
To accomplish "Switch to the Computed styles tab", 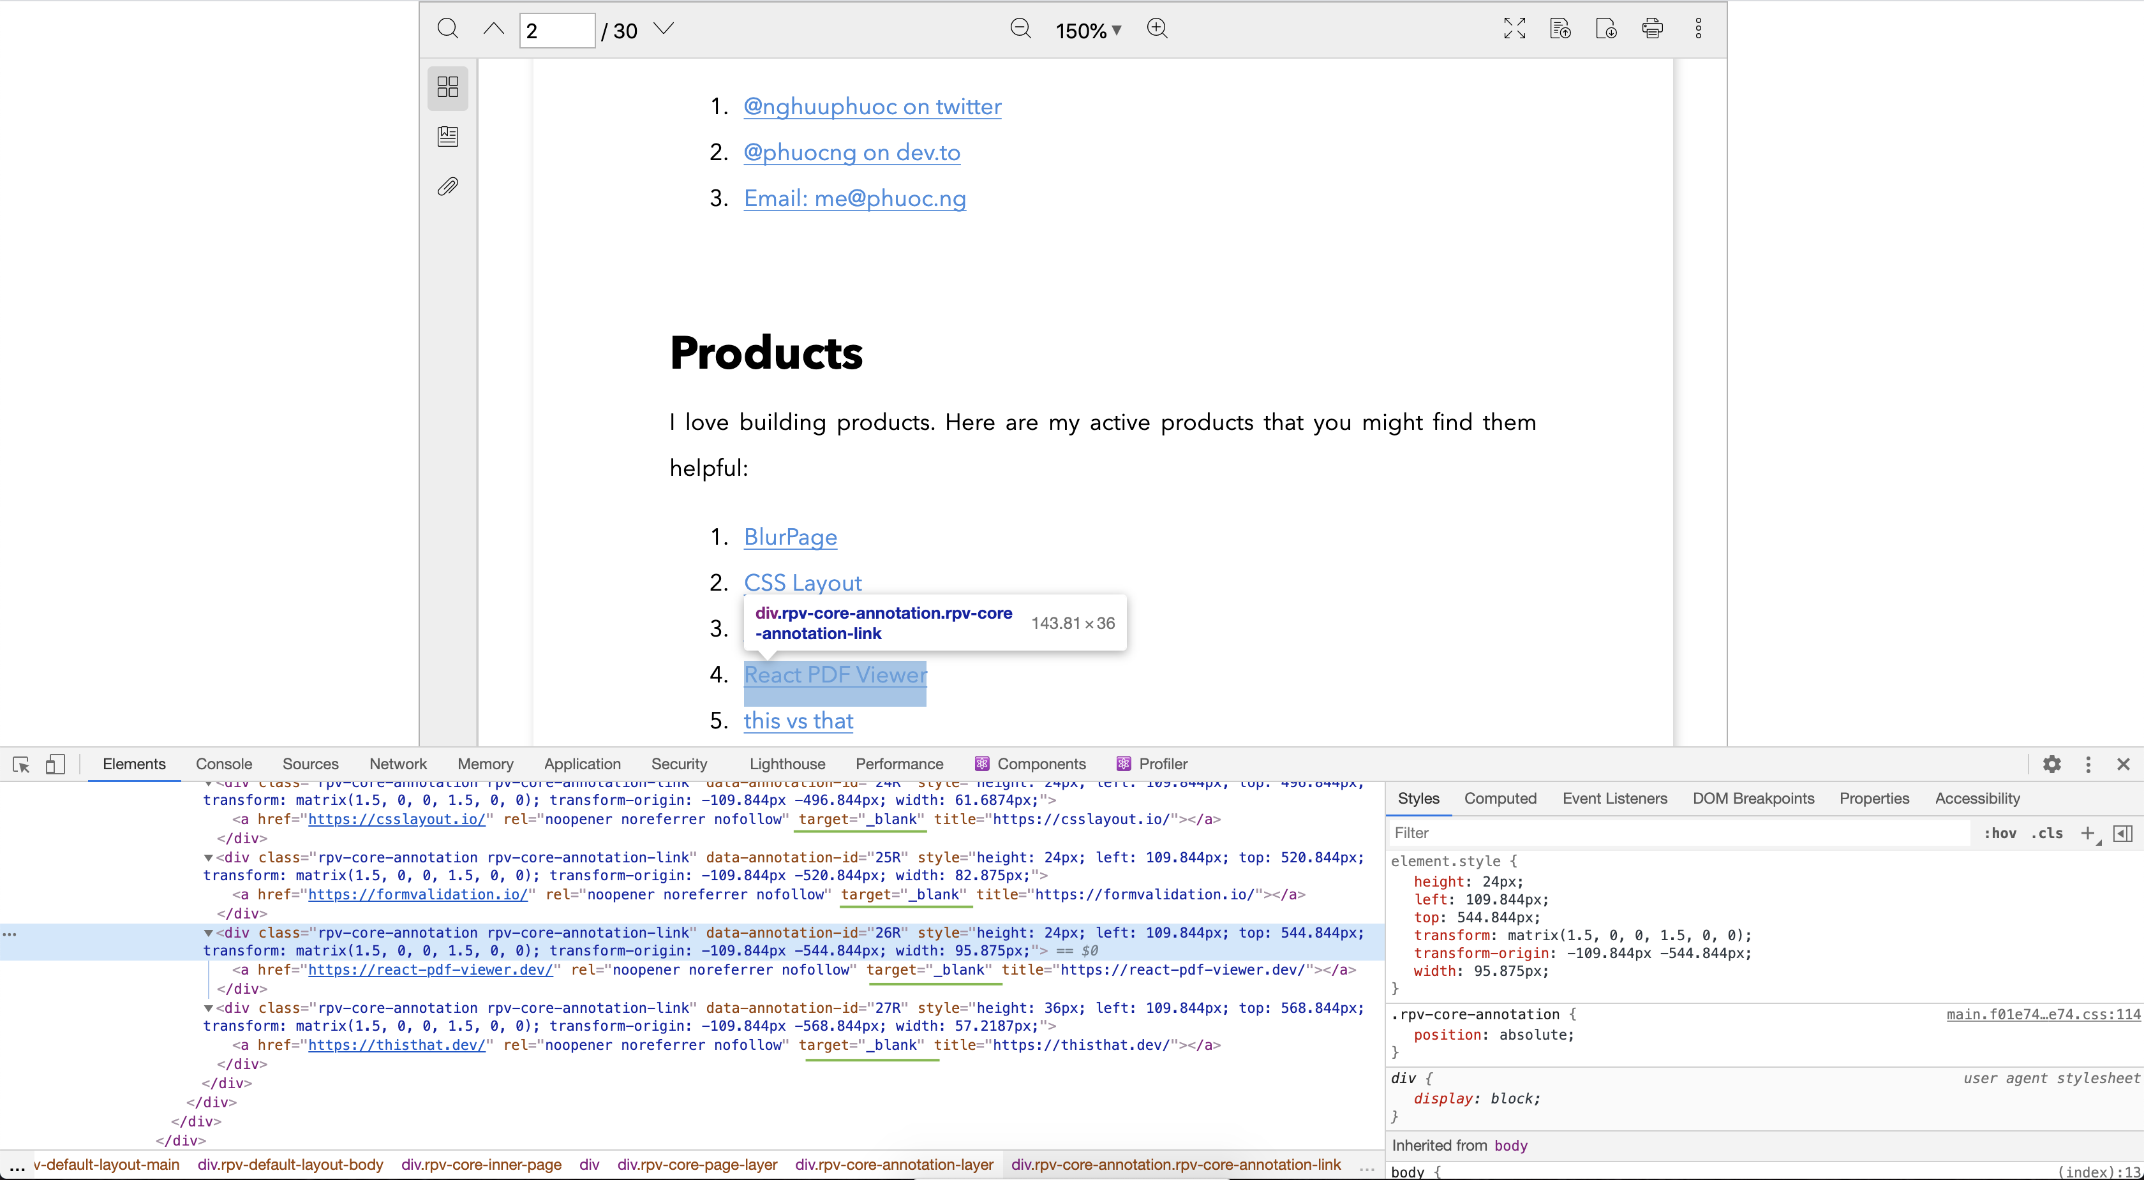I will click(x=1500, y=798).
